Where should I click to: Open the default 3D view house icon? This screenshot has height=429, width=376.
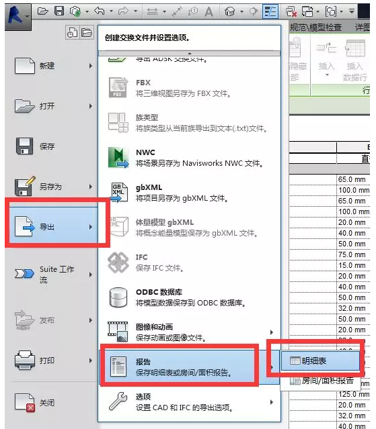[229, 11]
